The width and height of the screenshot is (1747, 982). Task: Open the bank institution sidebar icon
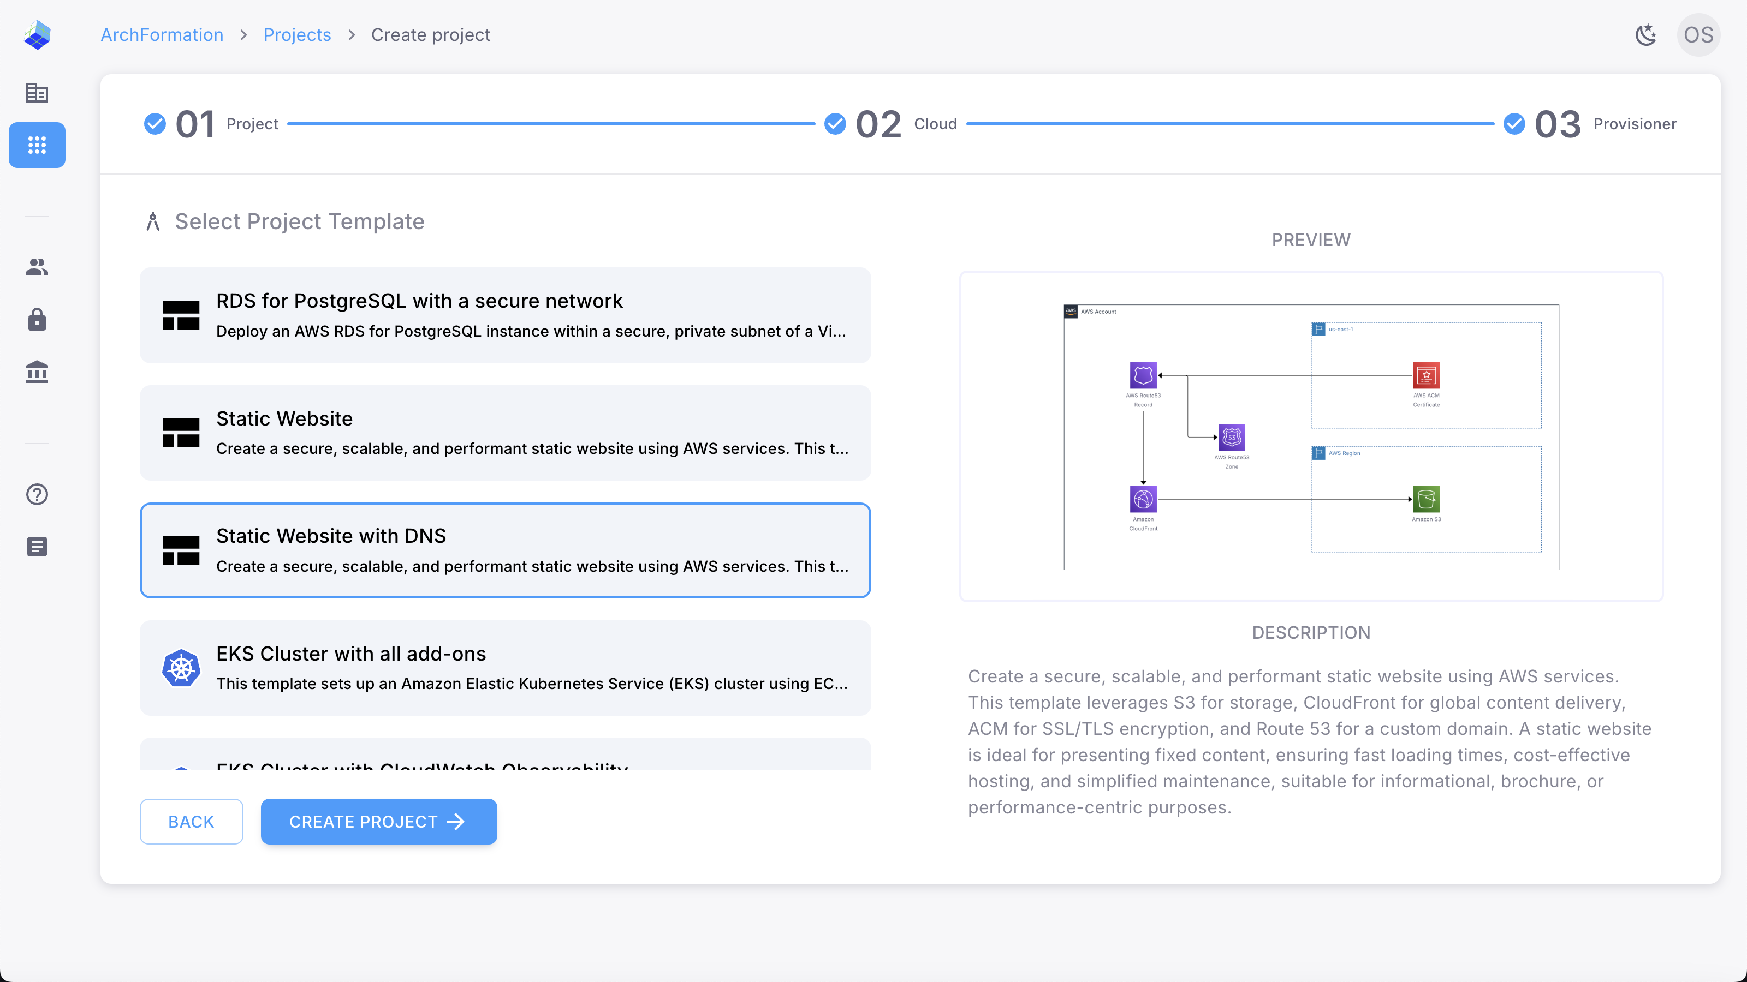(x=37, y=372)
